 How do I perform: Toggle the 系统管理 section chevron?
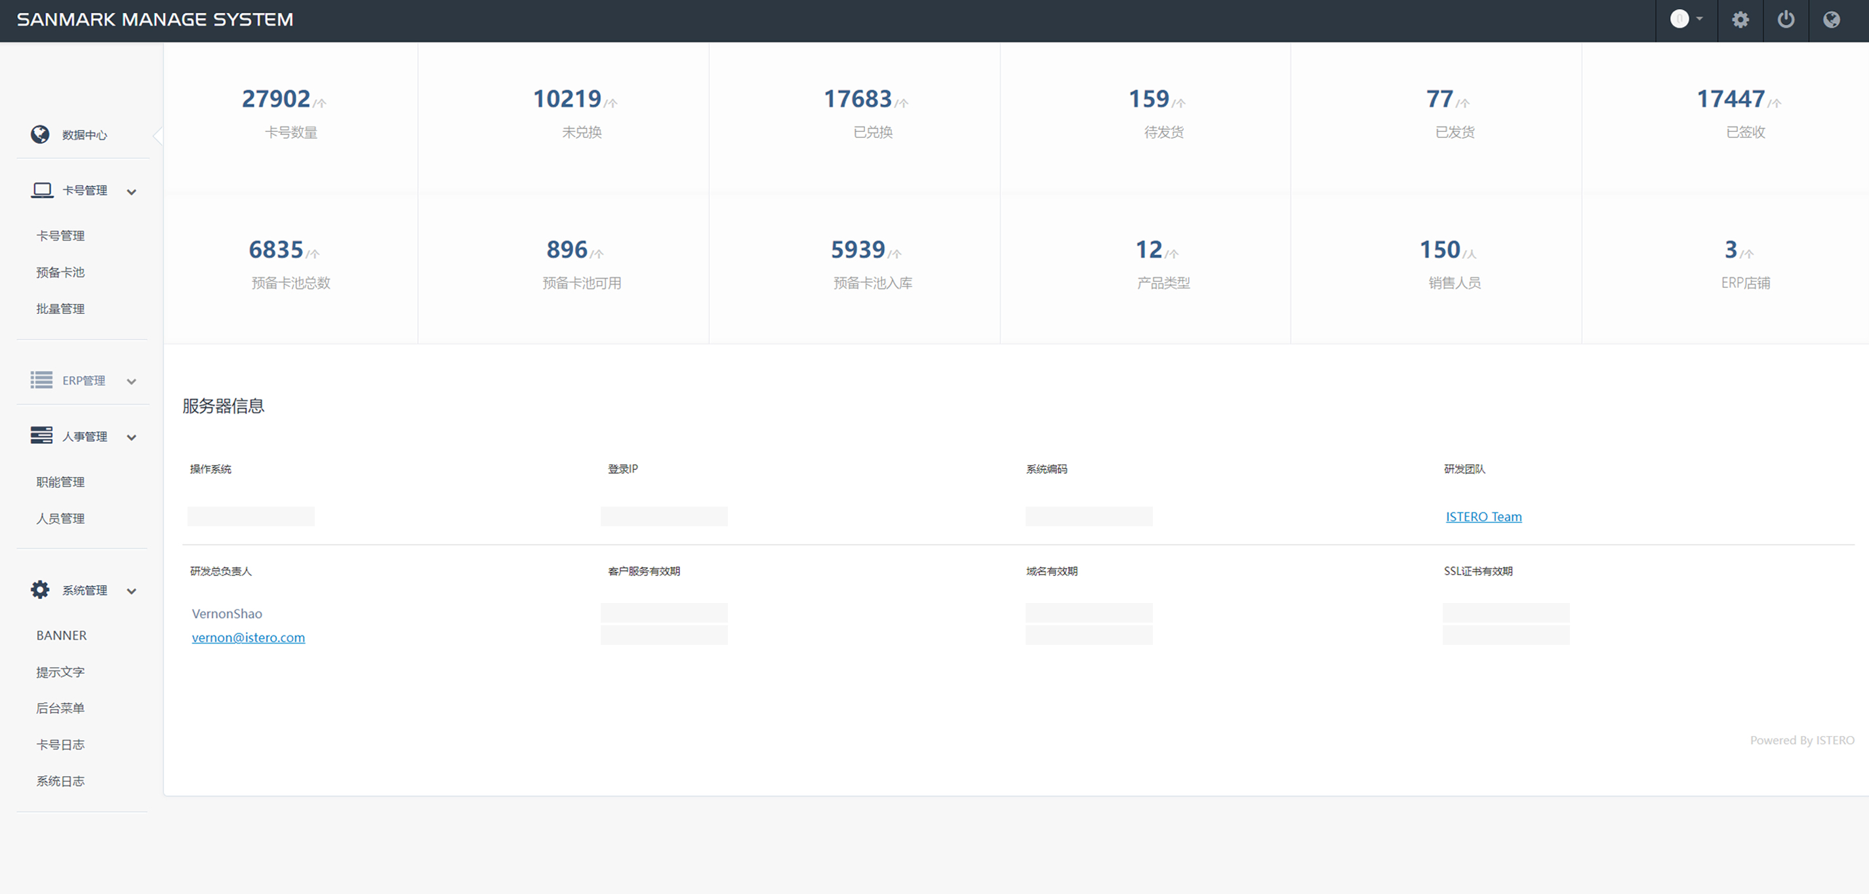coord(131,591)
